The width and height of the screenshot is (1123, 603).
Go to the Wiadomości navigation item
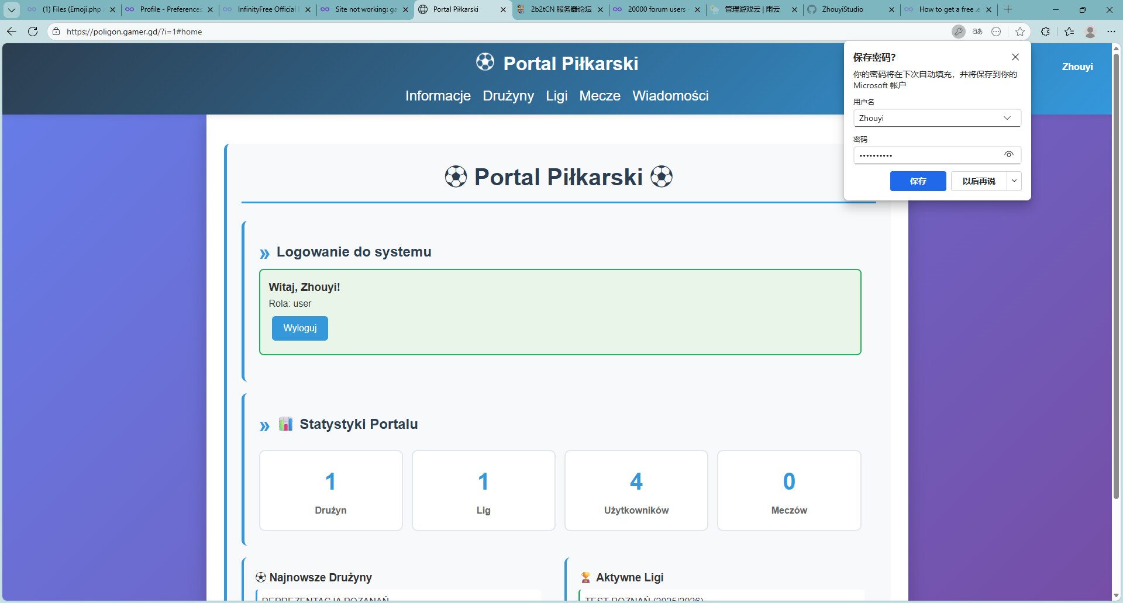pyautogui.click(x=670, y=96)
